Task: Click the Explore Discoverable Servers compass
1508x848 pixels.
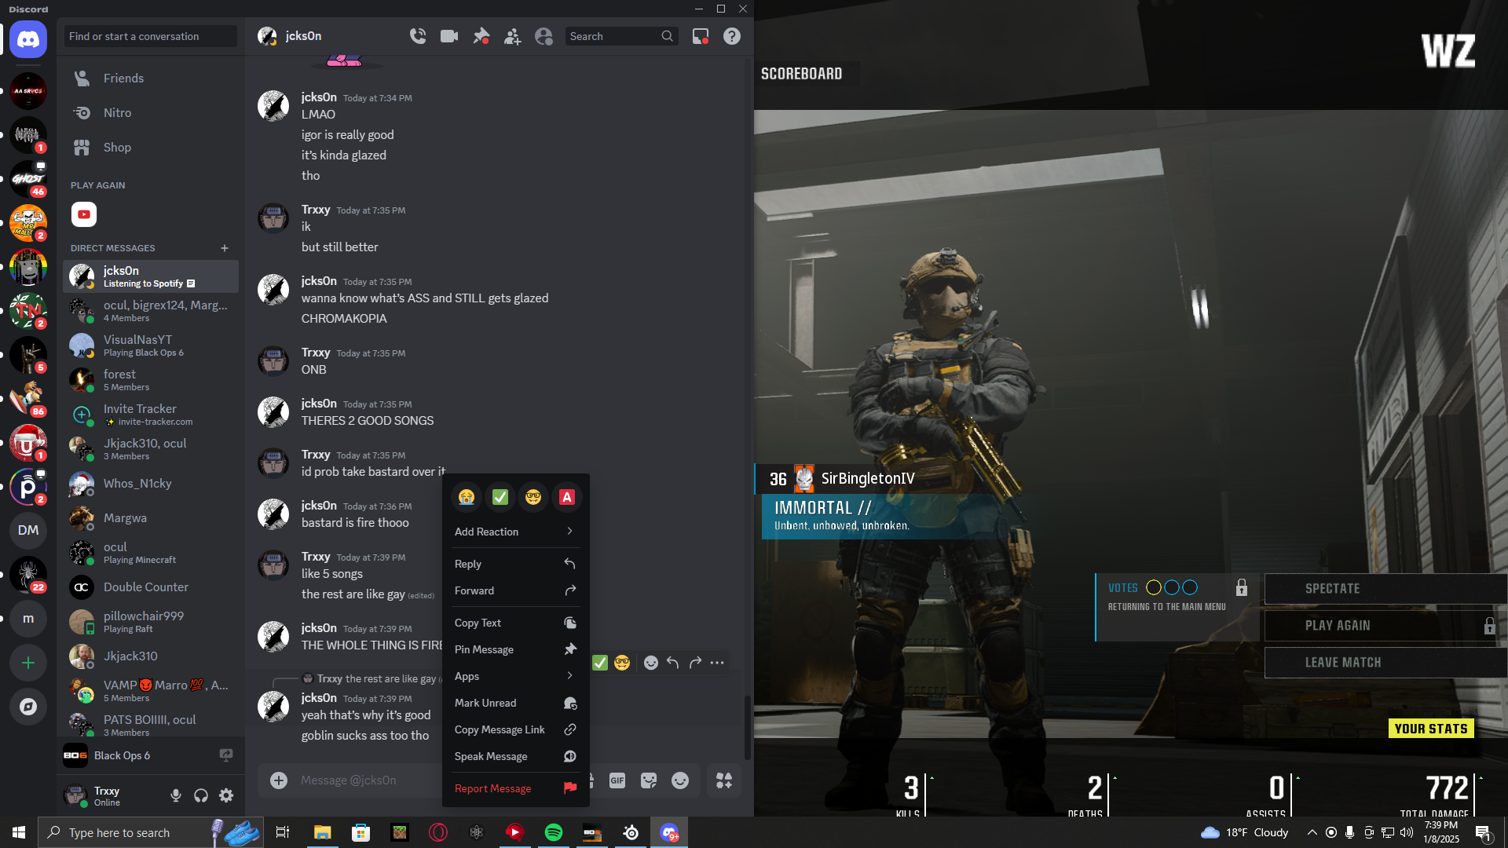Action: click(x=28, y=707)
